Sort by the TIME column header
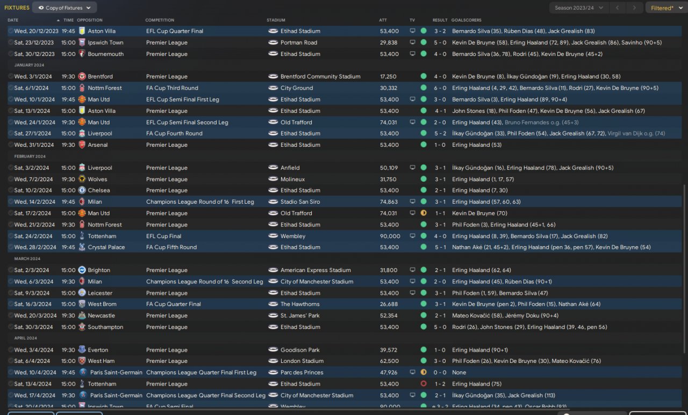 69,20
